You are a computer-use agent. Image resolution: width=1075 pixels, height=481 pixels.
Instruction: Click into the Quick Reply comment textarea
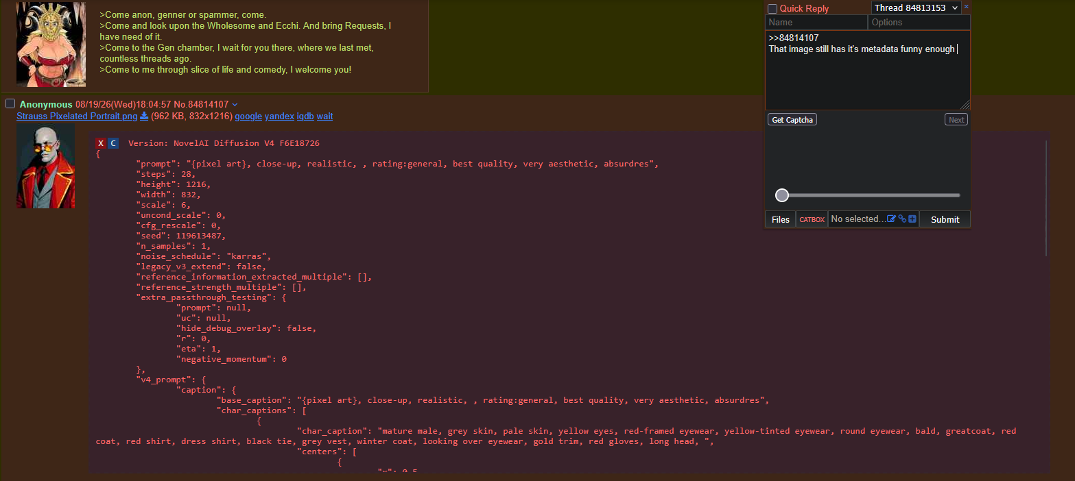tap(868, 70)
